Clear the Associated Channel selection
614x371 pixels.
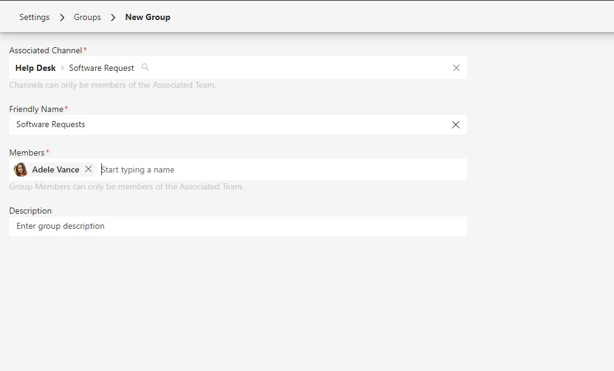[x=456, y=68]
